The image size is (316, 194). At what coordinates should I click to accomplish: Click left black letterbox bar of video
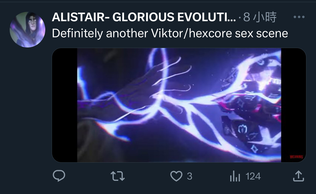pos(65,105)
